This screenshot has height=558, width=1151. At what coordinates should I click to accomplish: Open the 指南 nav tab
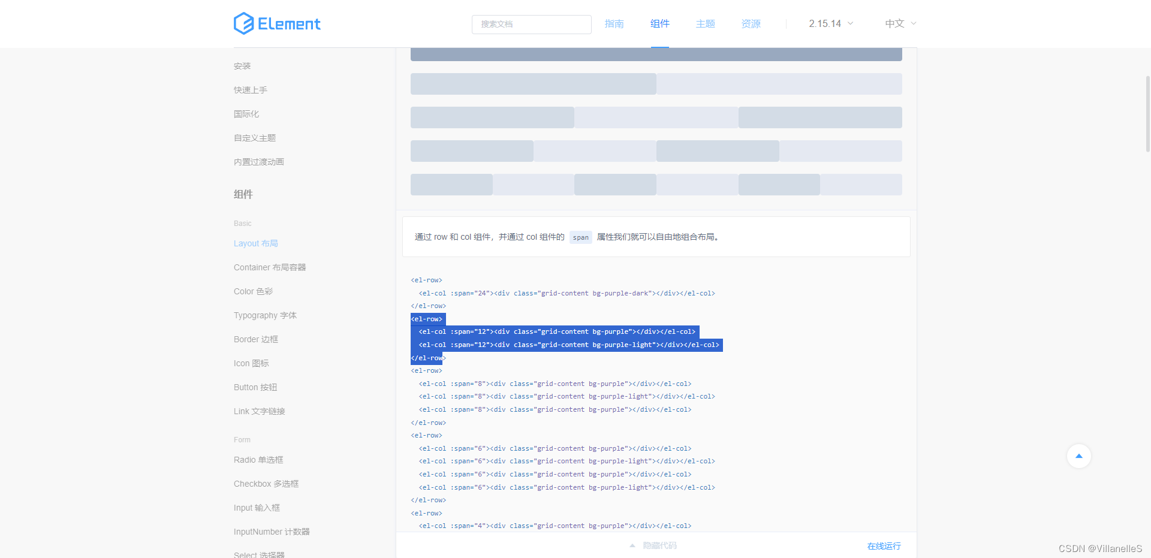(x=614, y=23)
